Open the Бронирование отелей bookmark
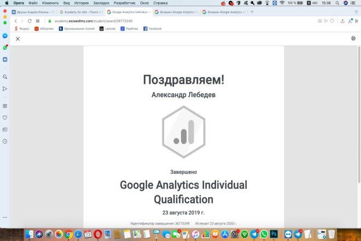Image resolution: width=361 pixels, height=241 pixels. (x=77, y=28)
